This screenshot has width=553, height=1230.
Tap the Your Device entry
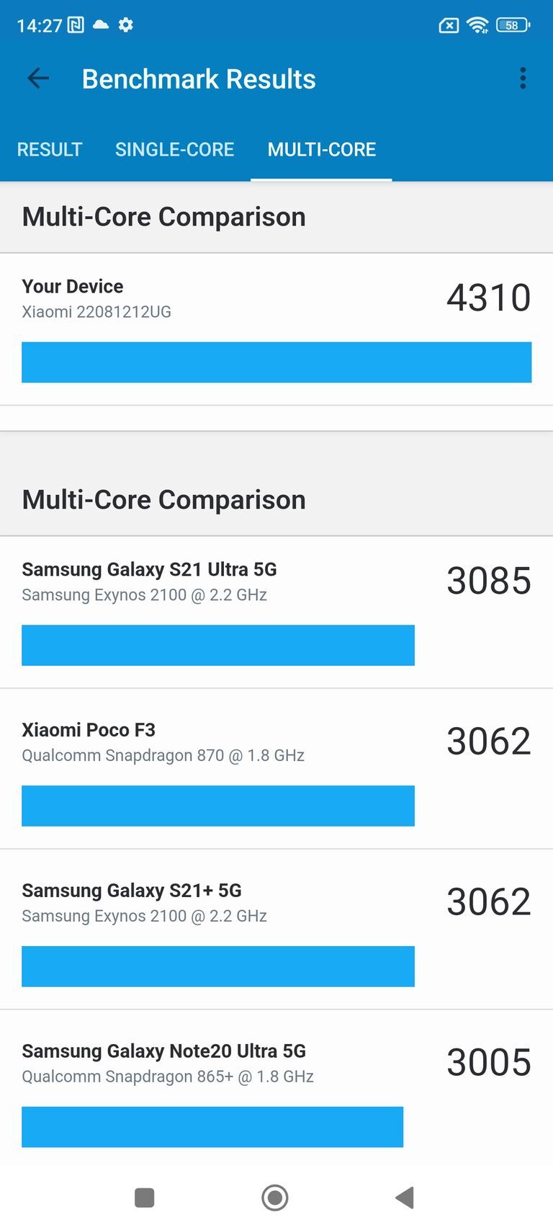(72, 287)
